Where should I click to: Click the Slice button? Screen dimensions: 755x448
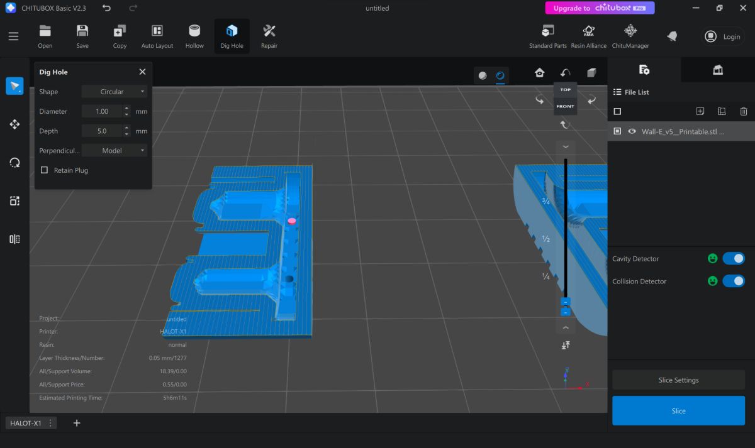pos(678,410)
